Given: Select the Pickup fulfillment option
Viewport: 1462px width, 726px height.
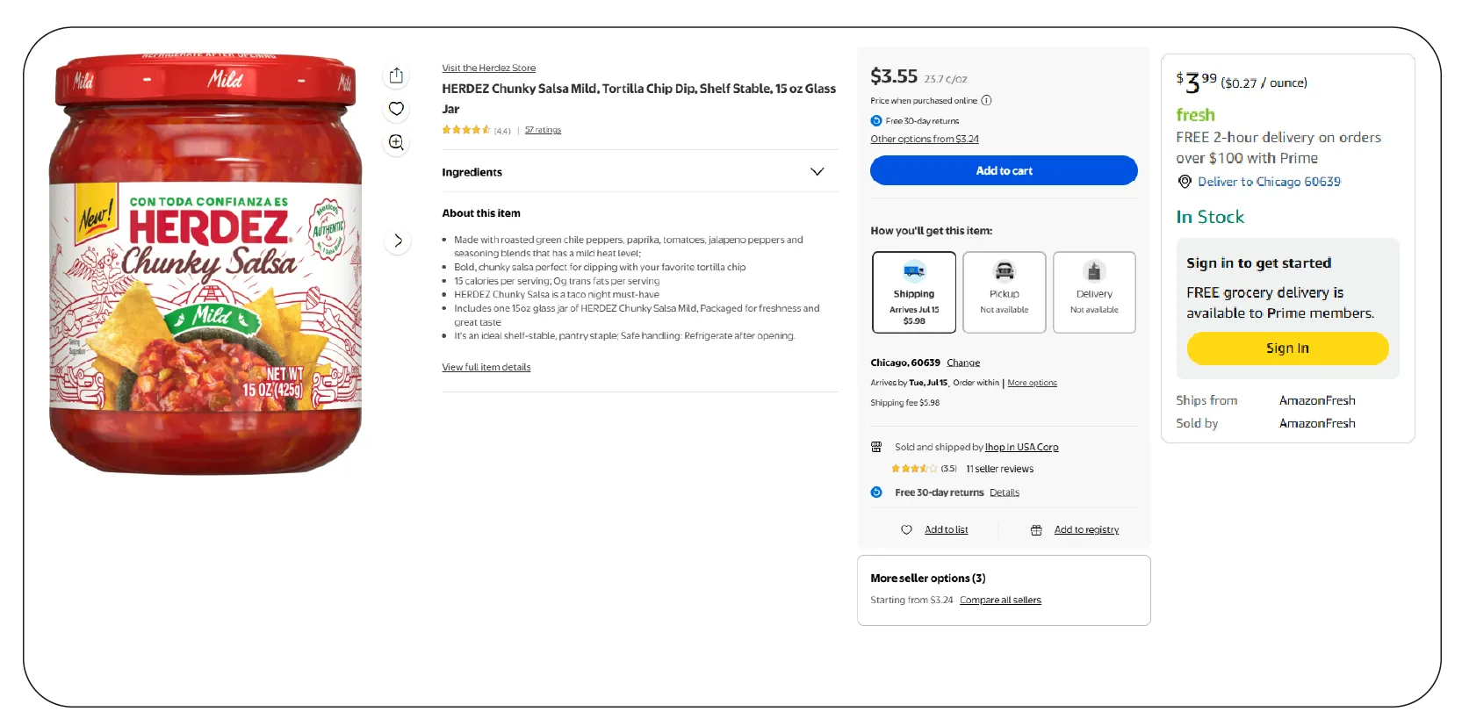Looking at the screenshot, I should click(1005, 292).
